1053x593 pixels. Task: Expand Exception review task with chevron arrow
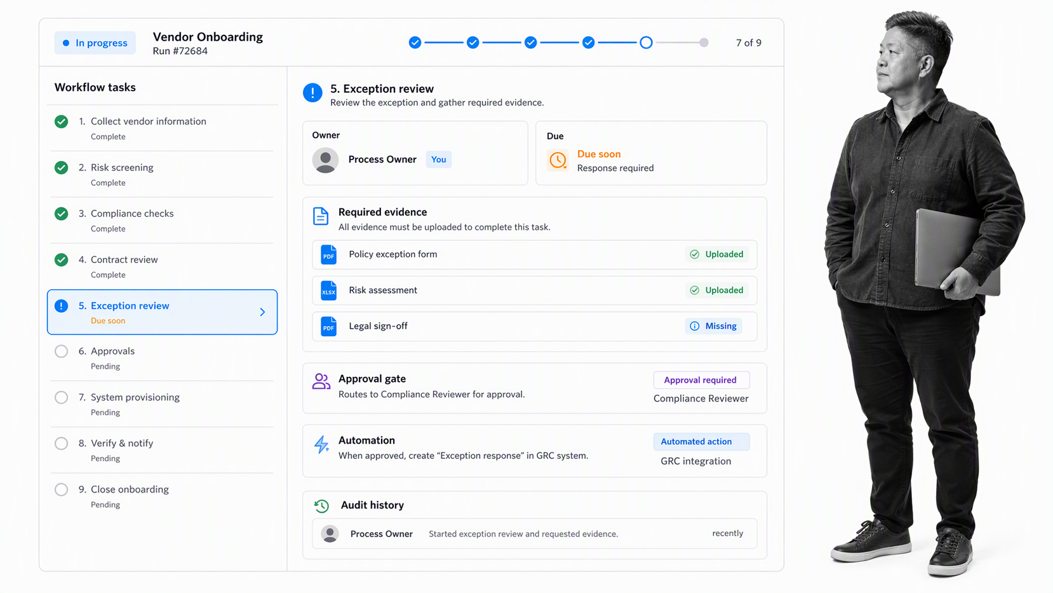coord(262,312)
